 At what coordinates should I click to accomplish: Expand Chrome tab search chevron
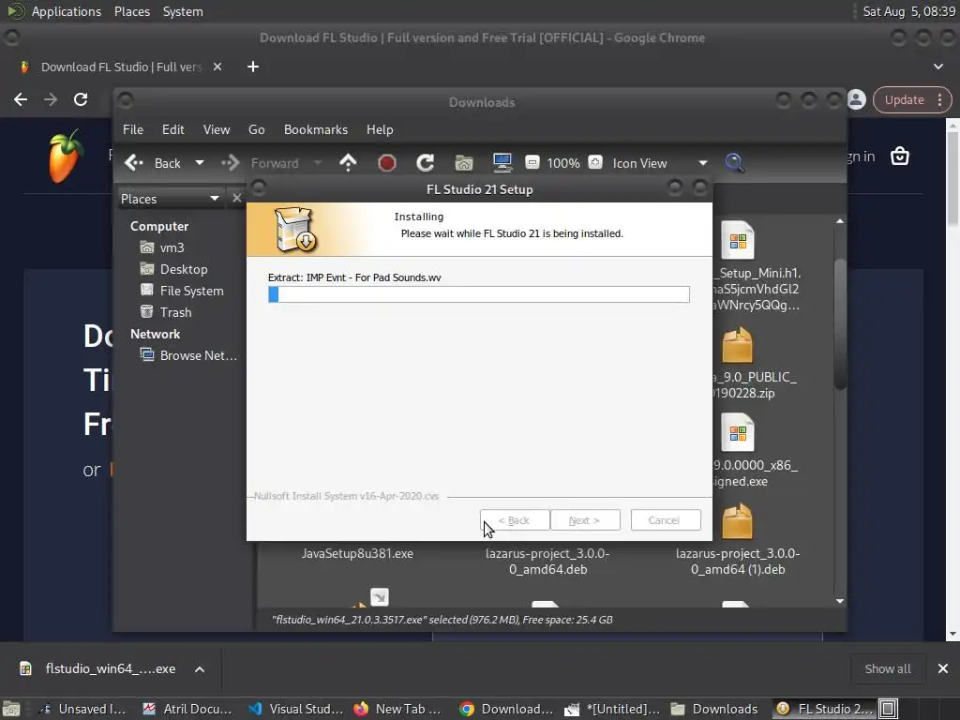(x=938, y=67)
